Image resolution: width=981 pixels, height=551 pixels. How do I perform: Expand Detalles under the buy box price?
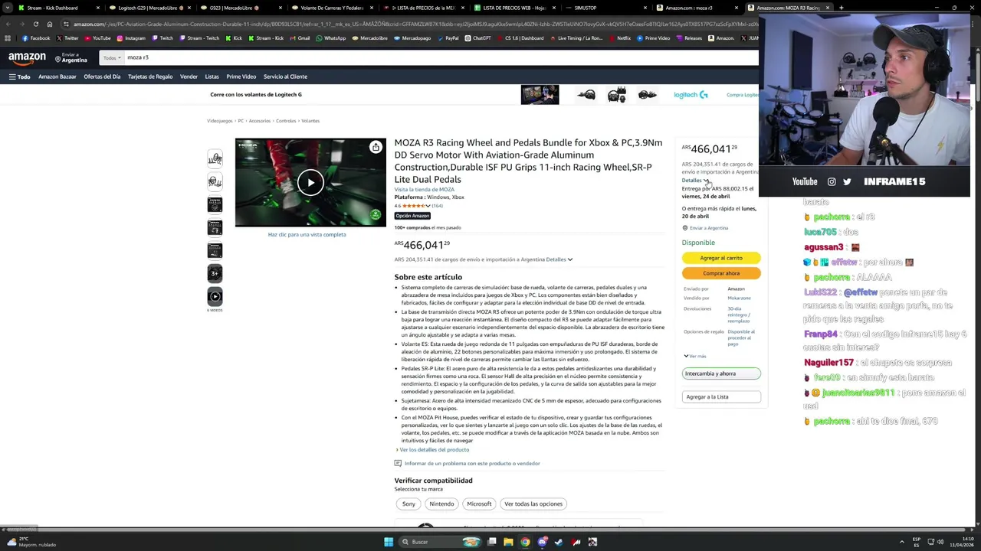(695, 181)
